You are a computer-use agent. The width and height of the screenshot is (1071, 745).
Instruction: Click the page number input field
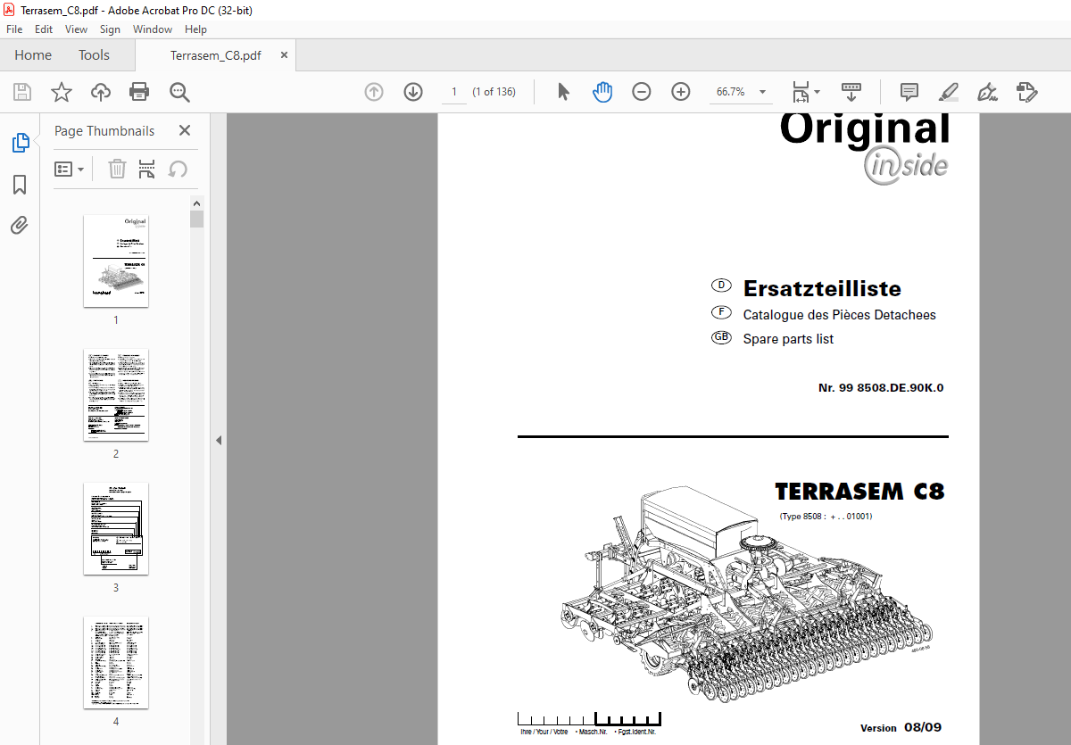click(453, 92)
